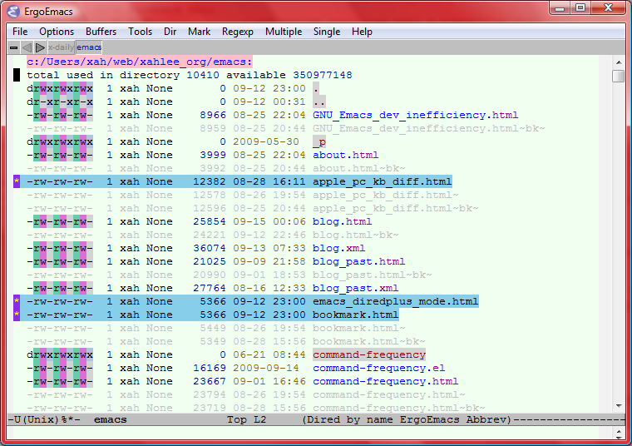This screenshot has height=446, width=632.
Task: Click the current directory '.' entry
Action: pos(316,88)
